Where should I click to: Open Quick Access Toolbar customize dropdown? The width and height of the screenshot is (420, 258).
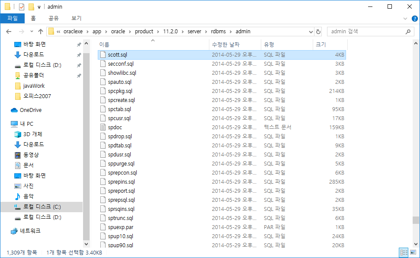(39, 7)
